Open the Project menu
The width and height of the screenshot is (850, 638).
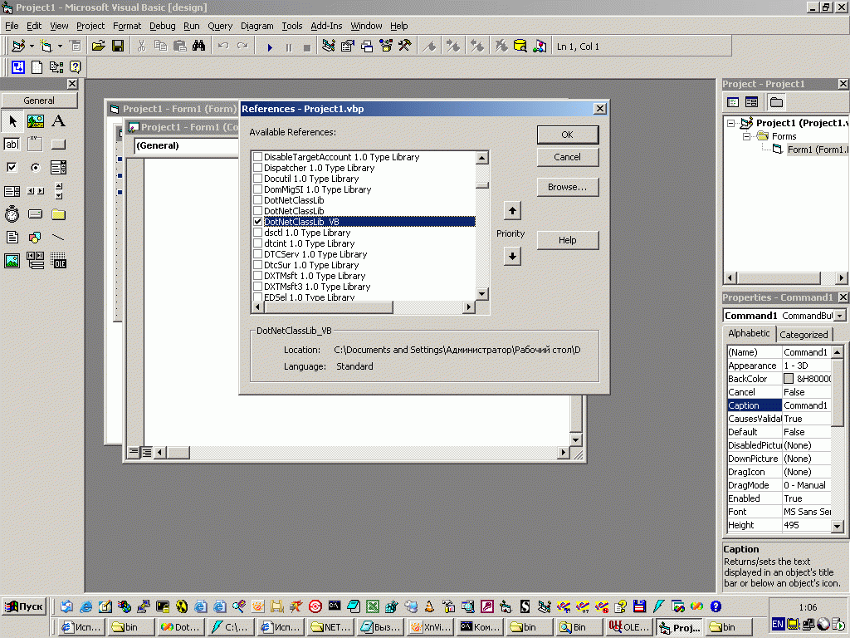pyautogui.click(x=90, y=26)
